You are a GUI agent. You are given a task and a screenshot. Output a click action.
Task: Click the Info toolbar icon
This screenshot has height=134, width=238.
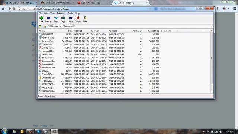(x=85, y=19)
